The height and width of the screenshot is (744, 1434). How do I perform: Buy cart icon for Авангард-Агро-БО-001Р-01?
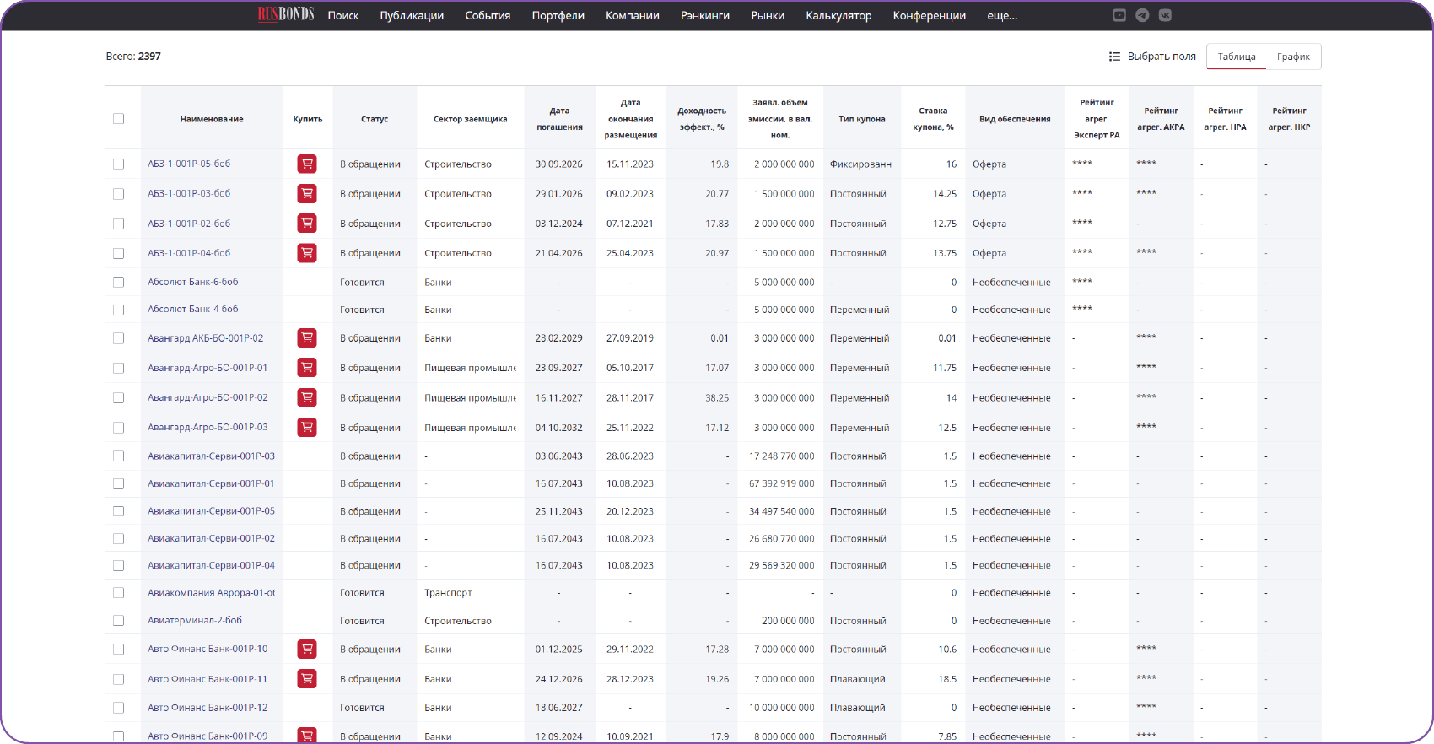click(x=307, y=368)
